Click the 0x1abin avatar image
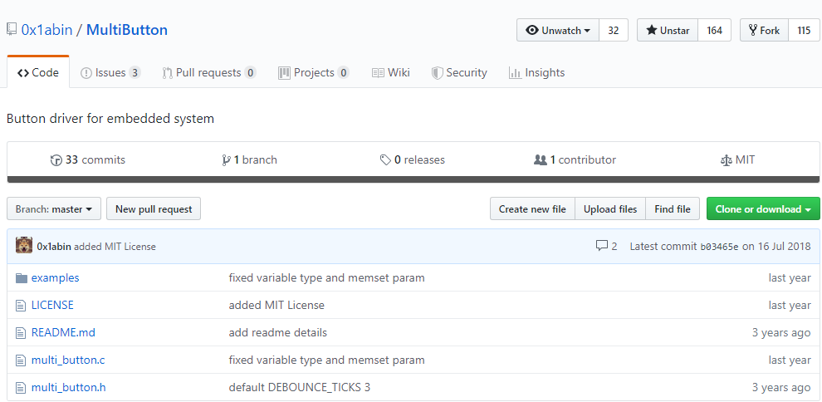 [24, 246]
